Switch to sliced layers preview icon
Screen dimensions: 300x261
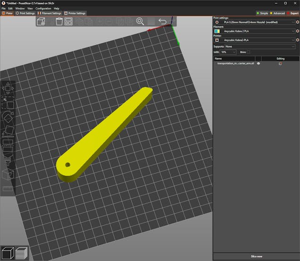tap(21, 253)
